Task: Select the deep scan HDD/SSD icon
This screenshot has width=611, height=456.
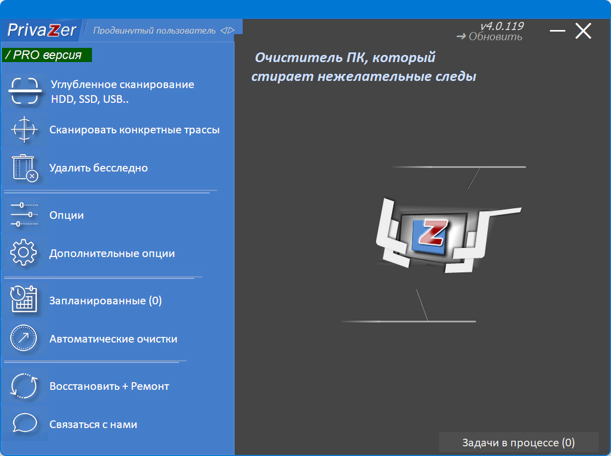Action: (24, 92)
